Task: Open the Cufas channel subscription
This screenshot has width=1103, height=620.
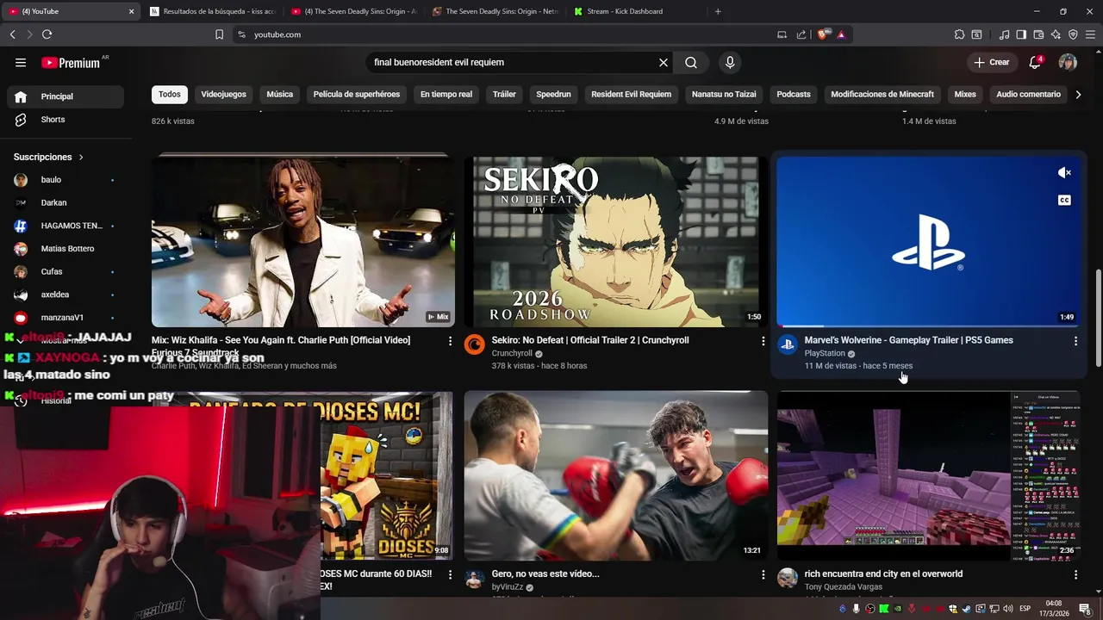Action: coord(65,271)
